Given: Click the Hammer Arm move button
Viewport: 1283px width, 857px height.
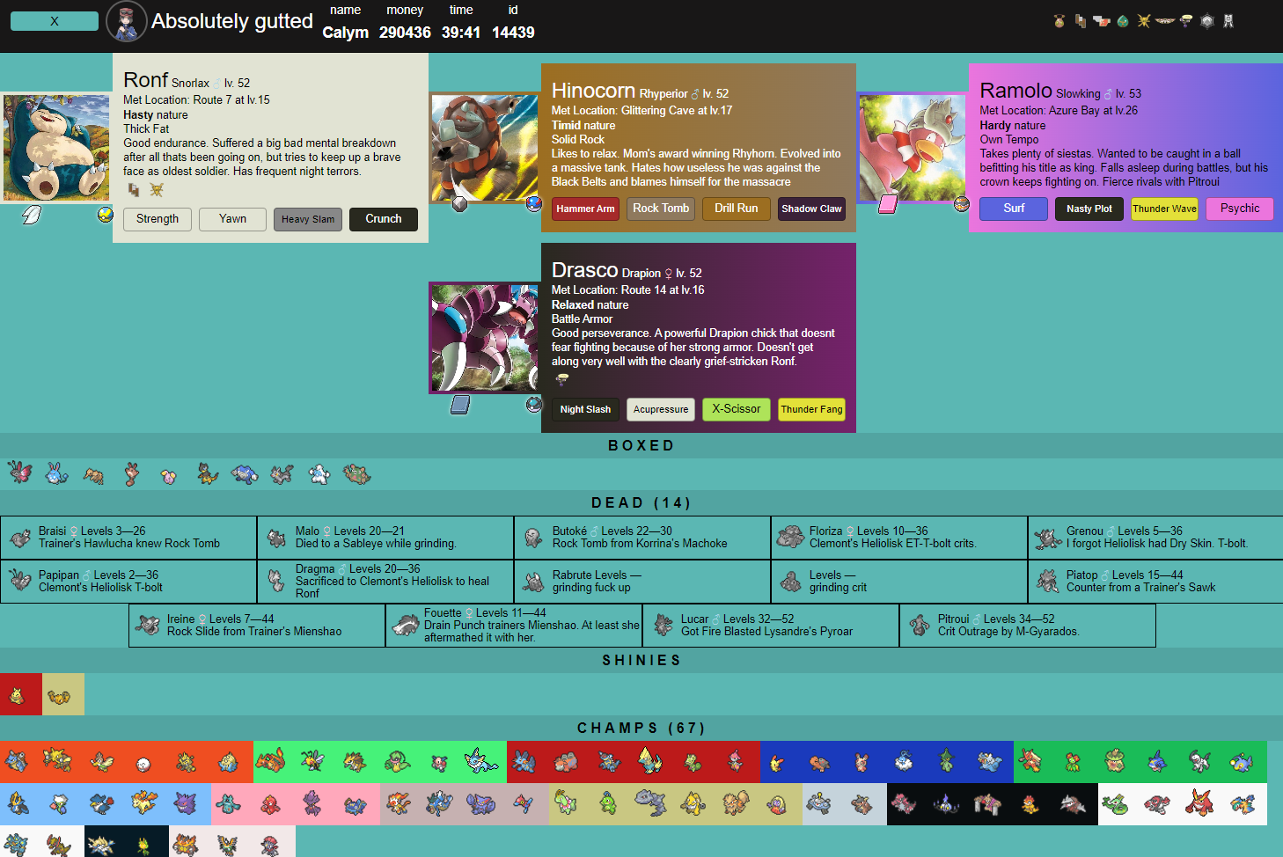Looking at the screenshot, I should 586,209.
